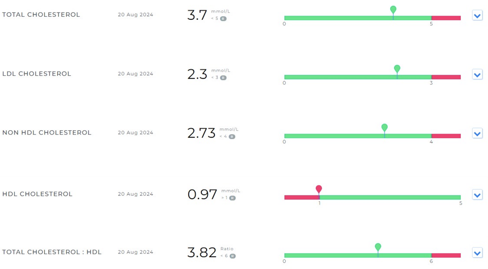Open the Non HDL Cholesterol dropdown arrow
Image resolution: width=488 pixels, height=269 pixels.
pos(477,134)
